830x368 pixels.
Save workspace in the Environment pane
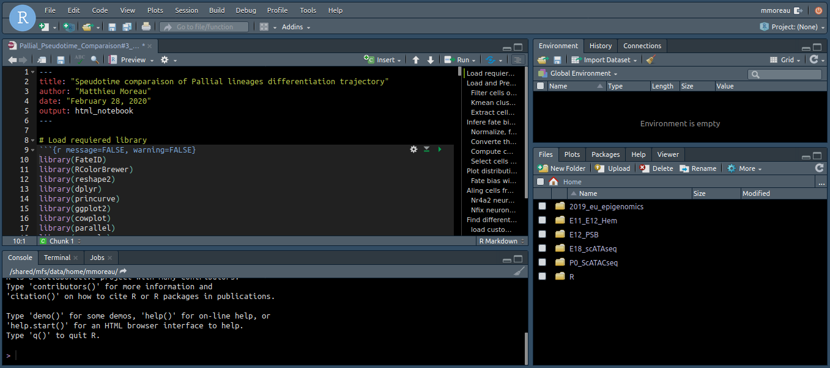pyautogui.click(x=557, y=60)
